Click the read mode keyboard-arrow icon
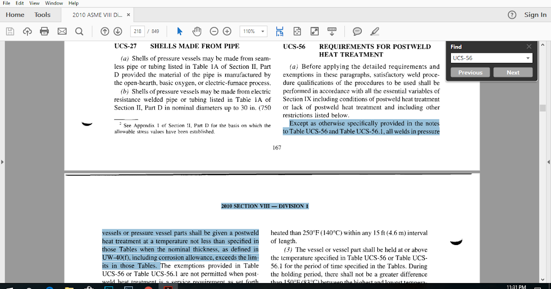The width and height of the screenshot is (551, 289). coord(332,31)
